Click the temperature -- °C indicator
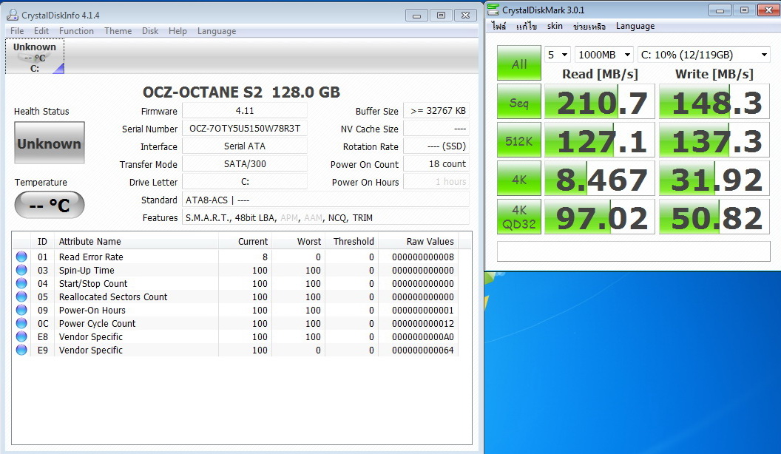 point(50,205)
